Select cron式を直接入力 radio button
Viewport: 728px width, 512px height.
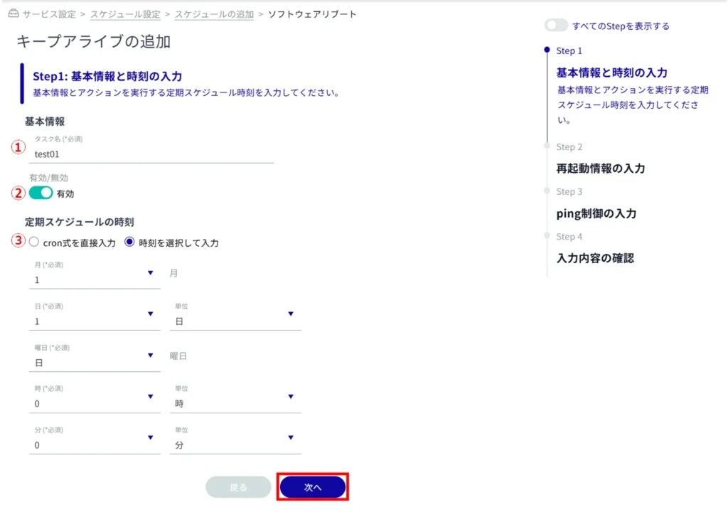pyautogui.click(x=34, y=242)
